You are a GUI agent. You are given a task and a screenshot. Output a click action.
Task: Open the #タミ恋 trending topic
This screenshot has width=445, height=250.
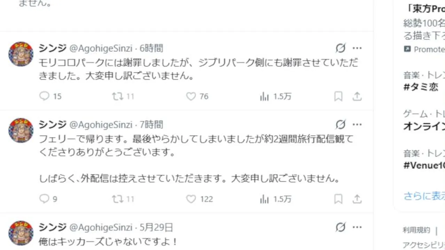[x=421, y=87]
